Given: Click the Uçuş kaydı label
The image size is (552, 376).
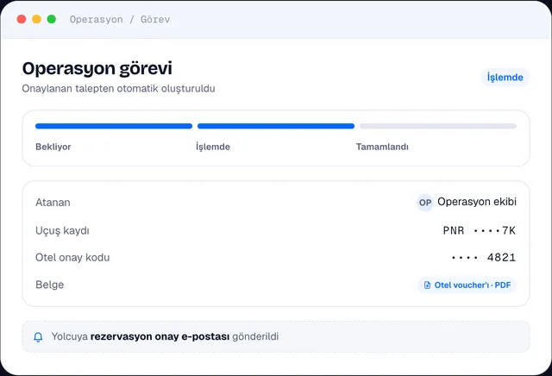Looking at the screenshot, I should tap(62, 230).
